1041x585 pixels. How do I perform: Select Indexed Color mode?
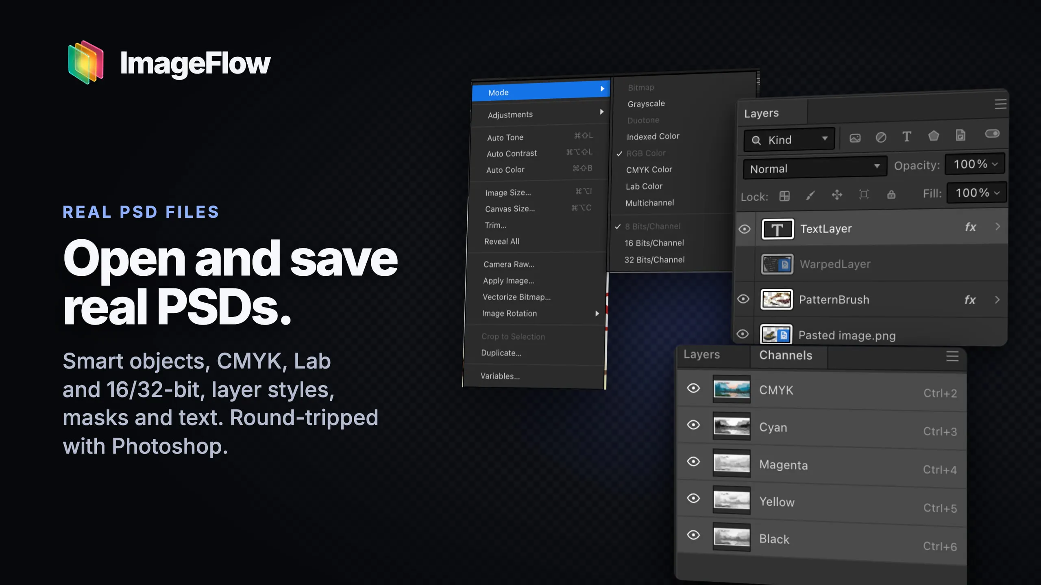click(653, 136)
